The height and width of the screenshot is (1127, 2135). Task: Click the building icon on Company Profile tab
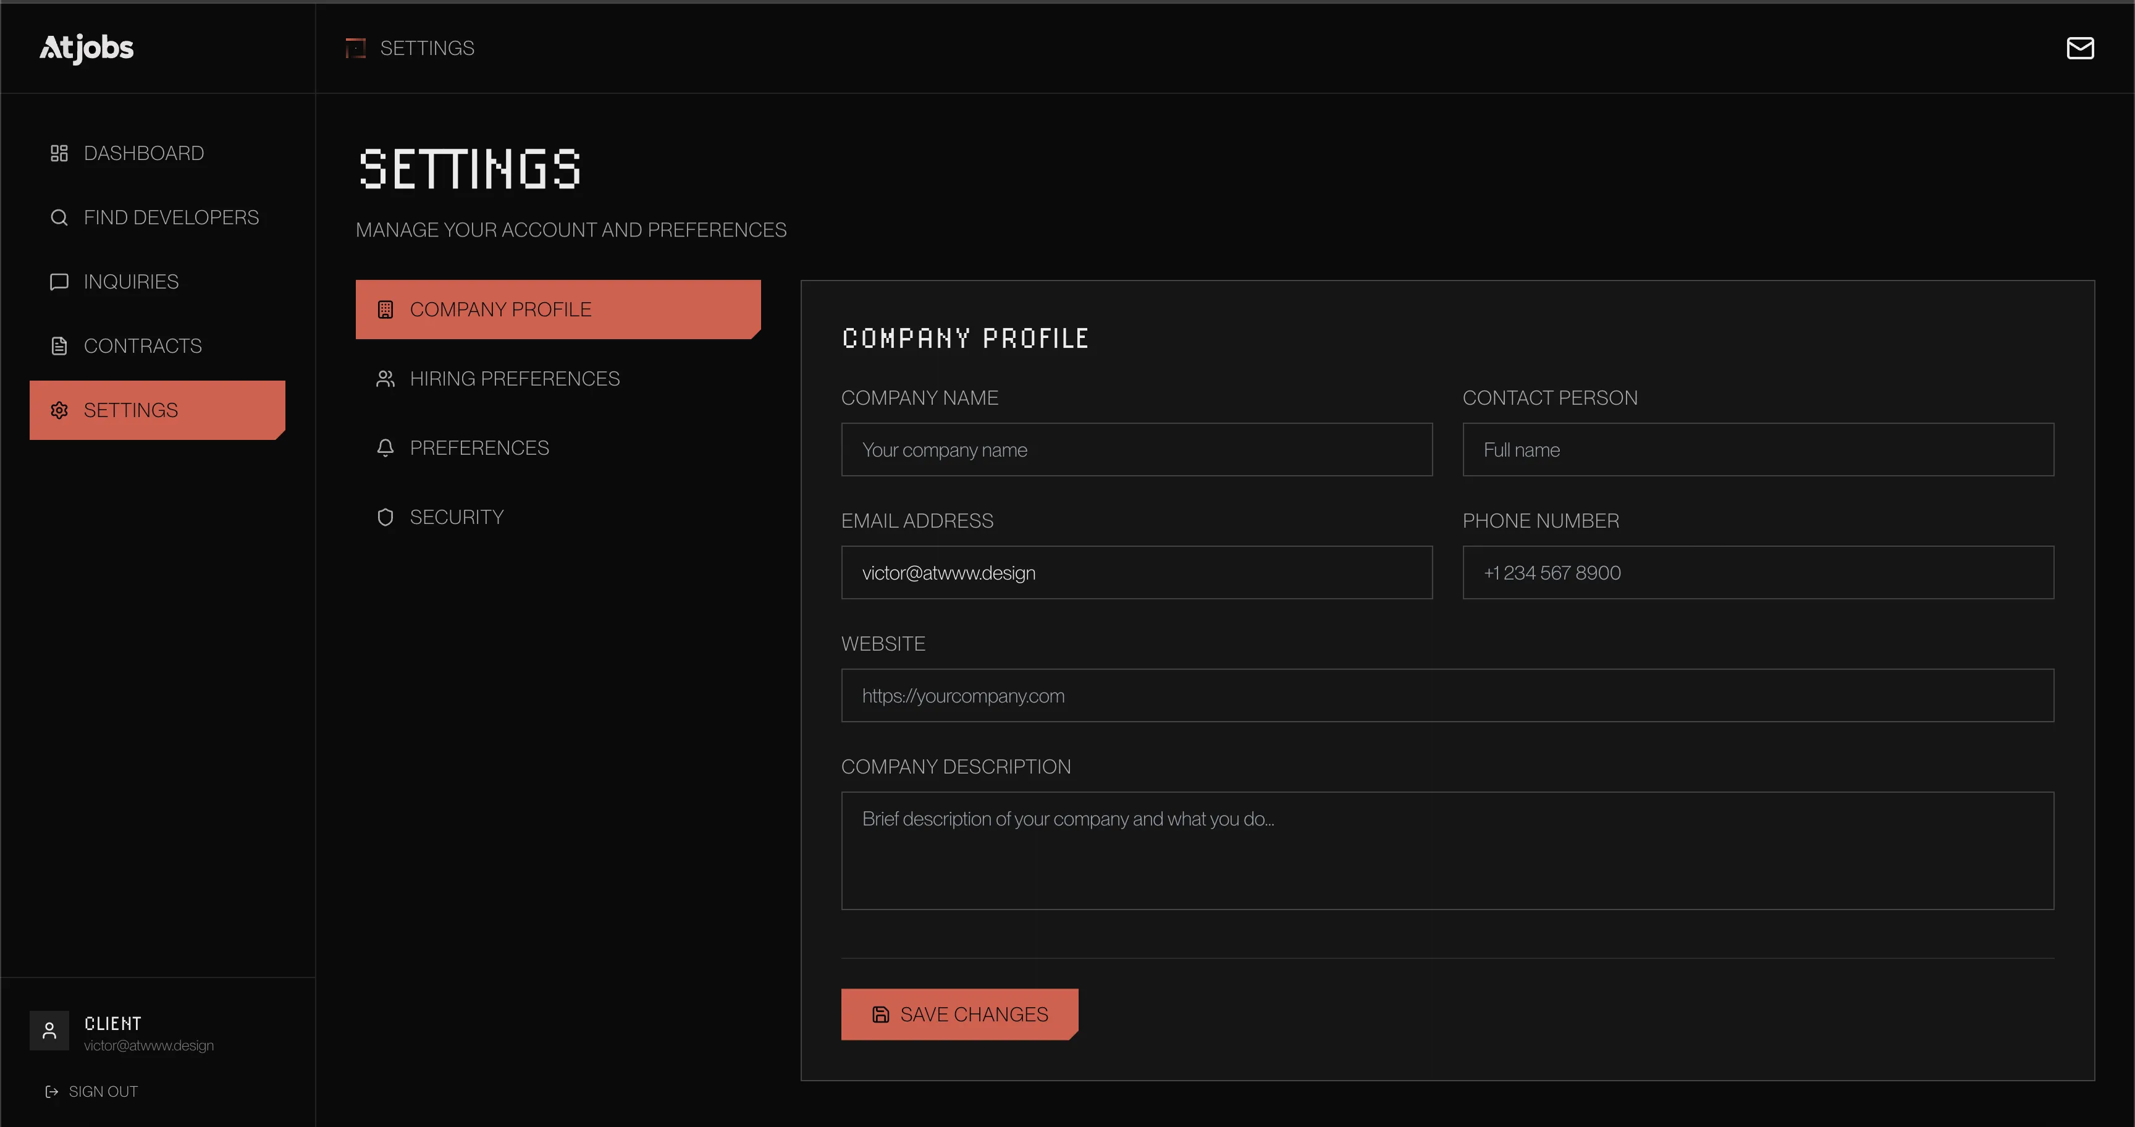click(385, 309)
